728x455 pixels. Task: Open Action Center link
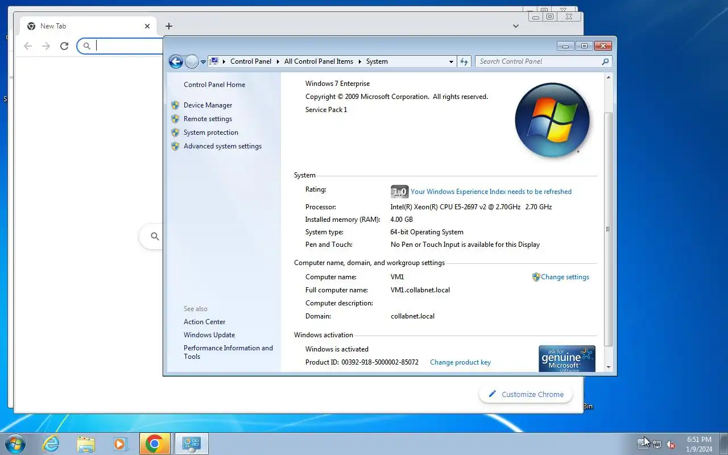pos(204,322)
